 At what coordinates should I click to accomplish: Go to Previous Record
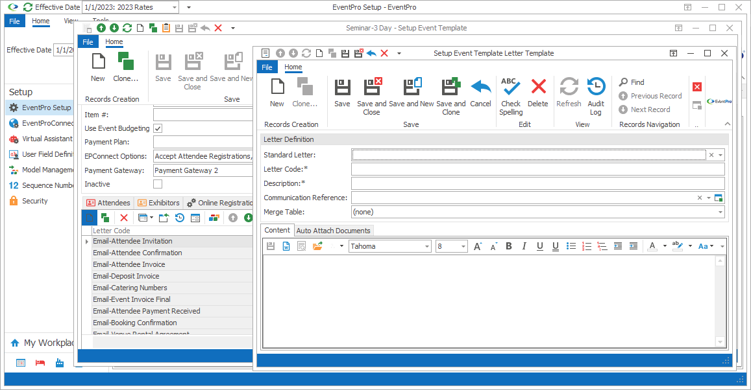pyautogui.click(x=650, y=96)
